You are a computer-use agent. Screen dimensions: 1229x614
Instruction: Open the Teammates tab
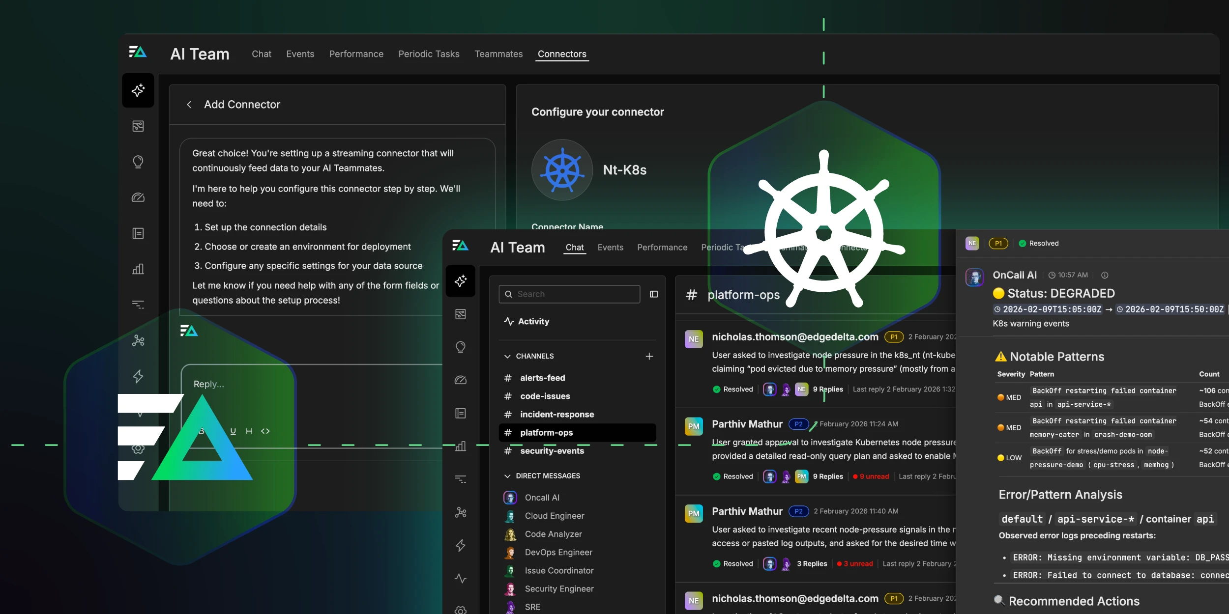click(x=498, y=54)
